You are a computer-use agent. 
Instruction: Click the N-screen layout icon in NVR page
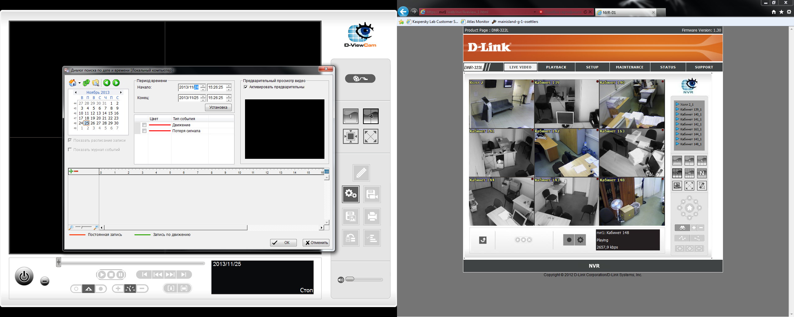click(702, 173)
